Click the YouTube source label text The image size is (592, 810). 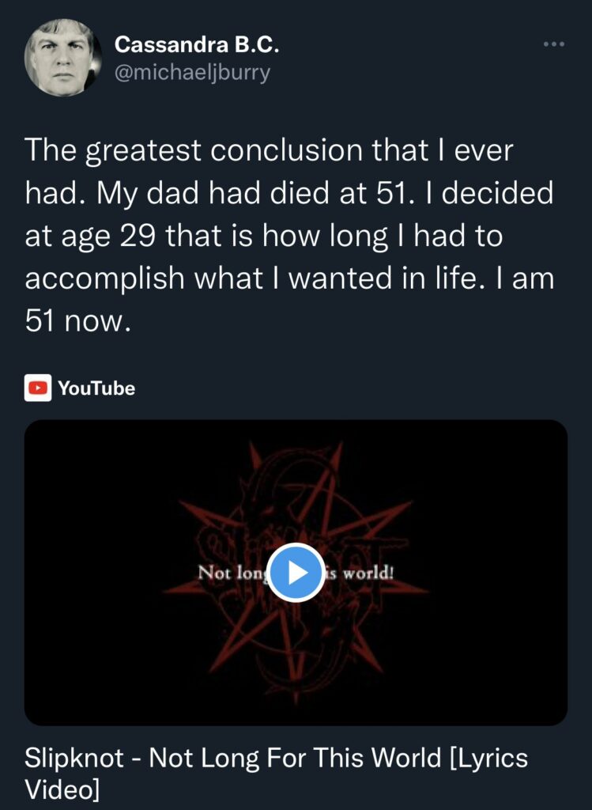point(96,388)
